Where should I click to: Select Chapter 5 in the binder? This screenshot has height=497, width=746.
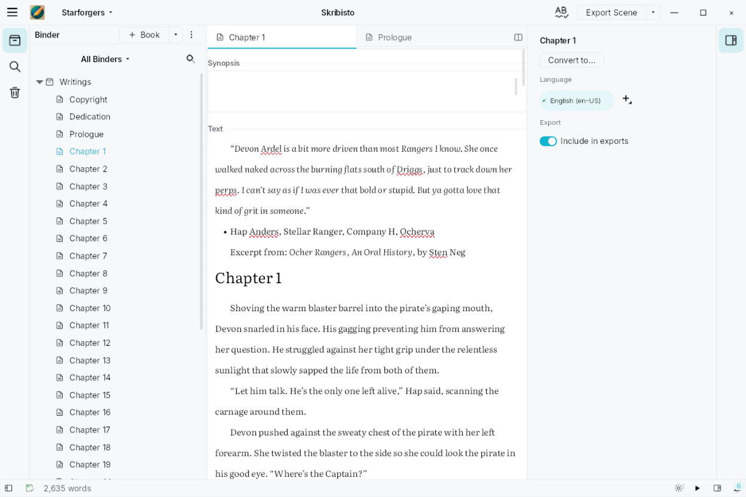pyautogui.click(x=88, y=221)
